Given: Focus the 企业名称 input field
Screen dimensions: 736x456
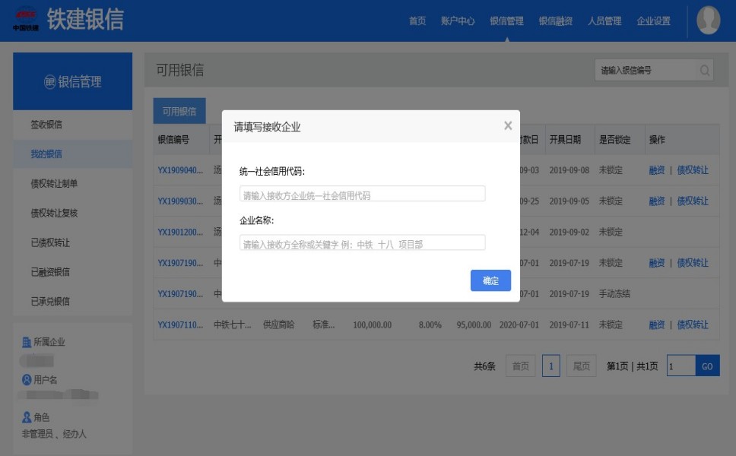Looking at the screenshot, I should click(x=362, y=243).
